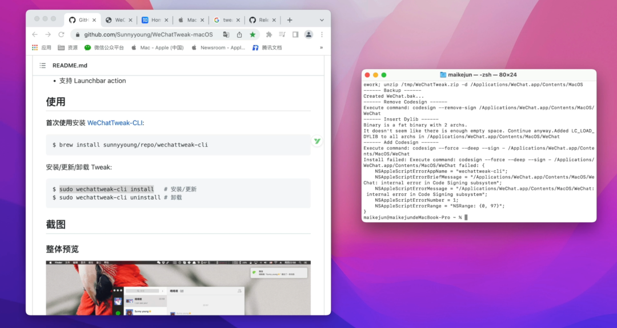
Task: Click the 'Created WeChat.bak...' line in Terminal
Action: (x=394, y=96)
